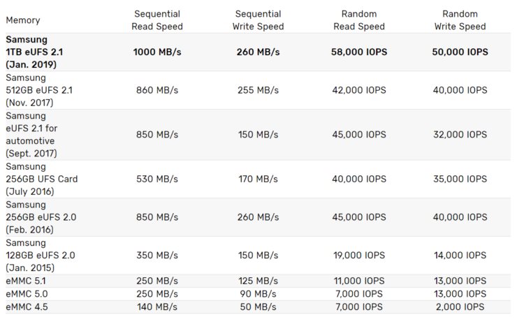Click the 19,000 IOPS cell
Screen dimensions: 517x324
(x=359, y=256)
